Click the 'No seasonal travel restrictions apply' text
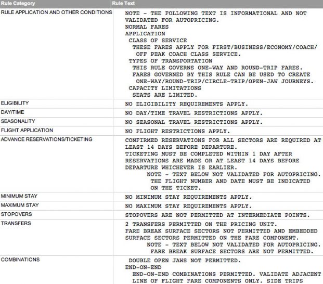Screen dimensions: 323x284 [x=193, y=122]
